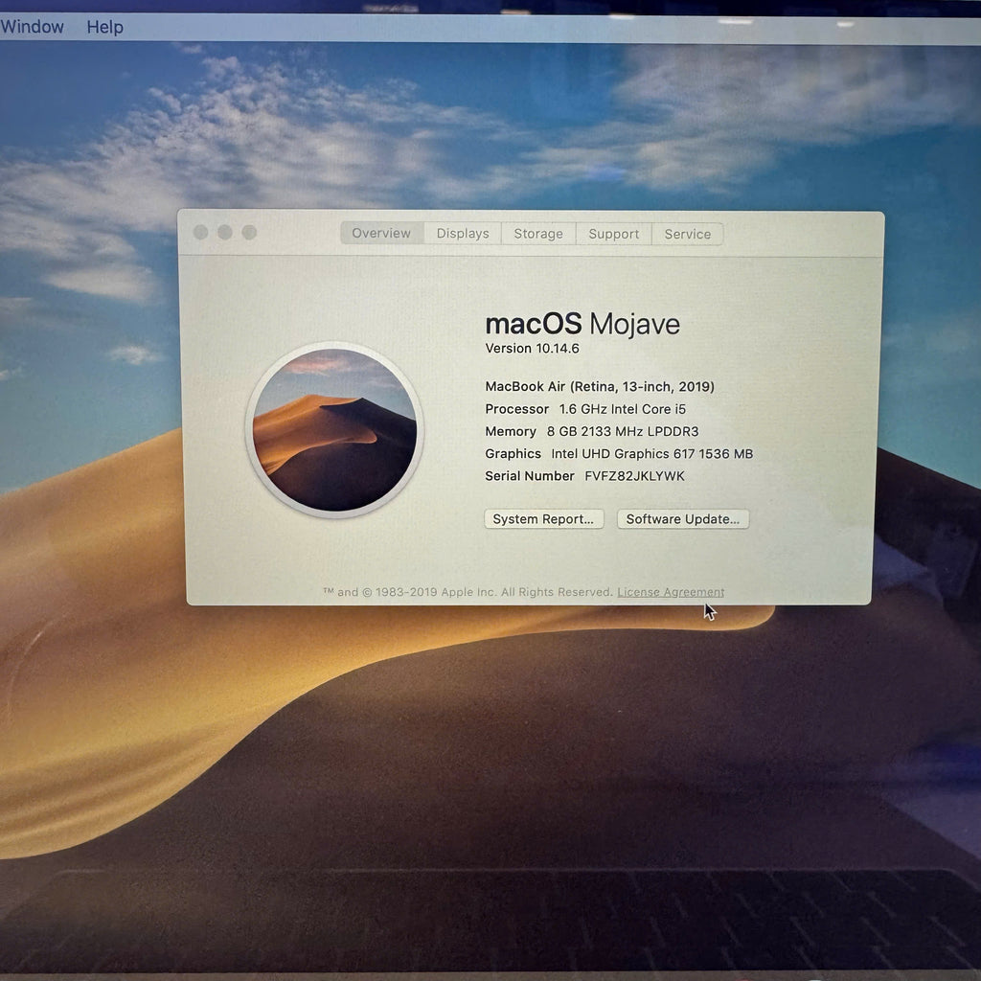The width and height of the screenshot is (981, 981).
Task: Click the System Report... button
Action: 544,518
